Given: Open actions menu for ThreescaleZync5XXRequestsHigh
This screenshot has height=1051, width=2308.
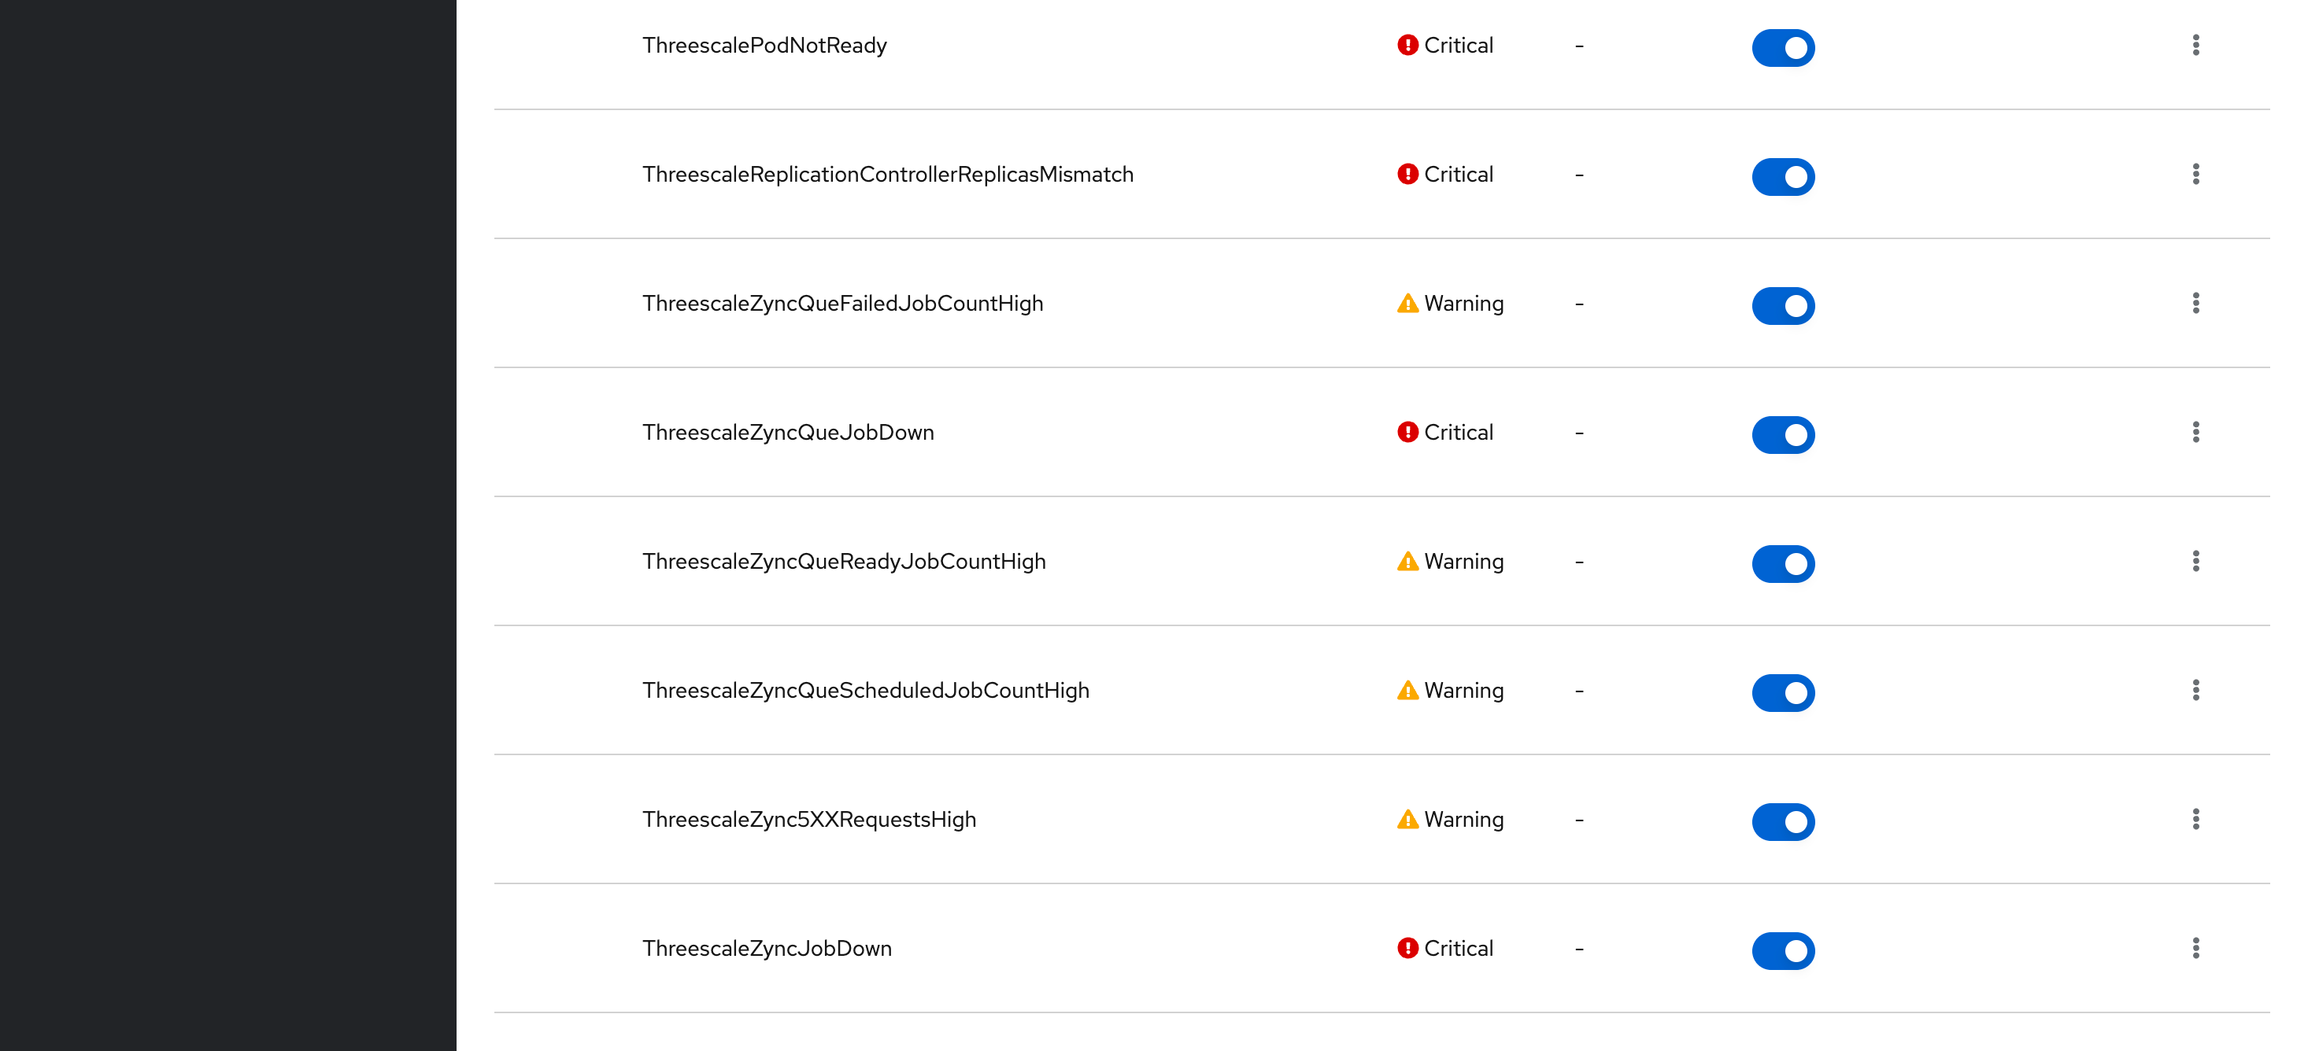Looking at the screenshot, I should [x=2195, y=819].
